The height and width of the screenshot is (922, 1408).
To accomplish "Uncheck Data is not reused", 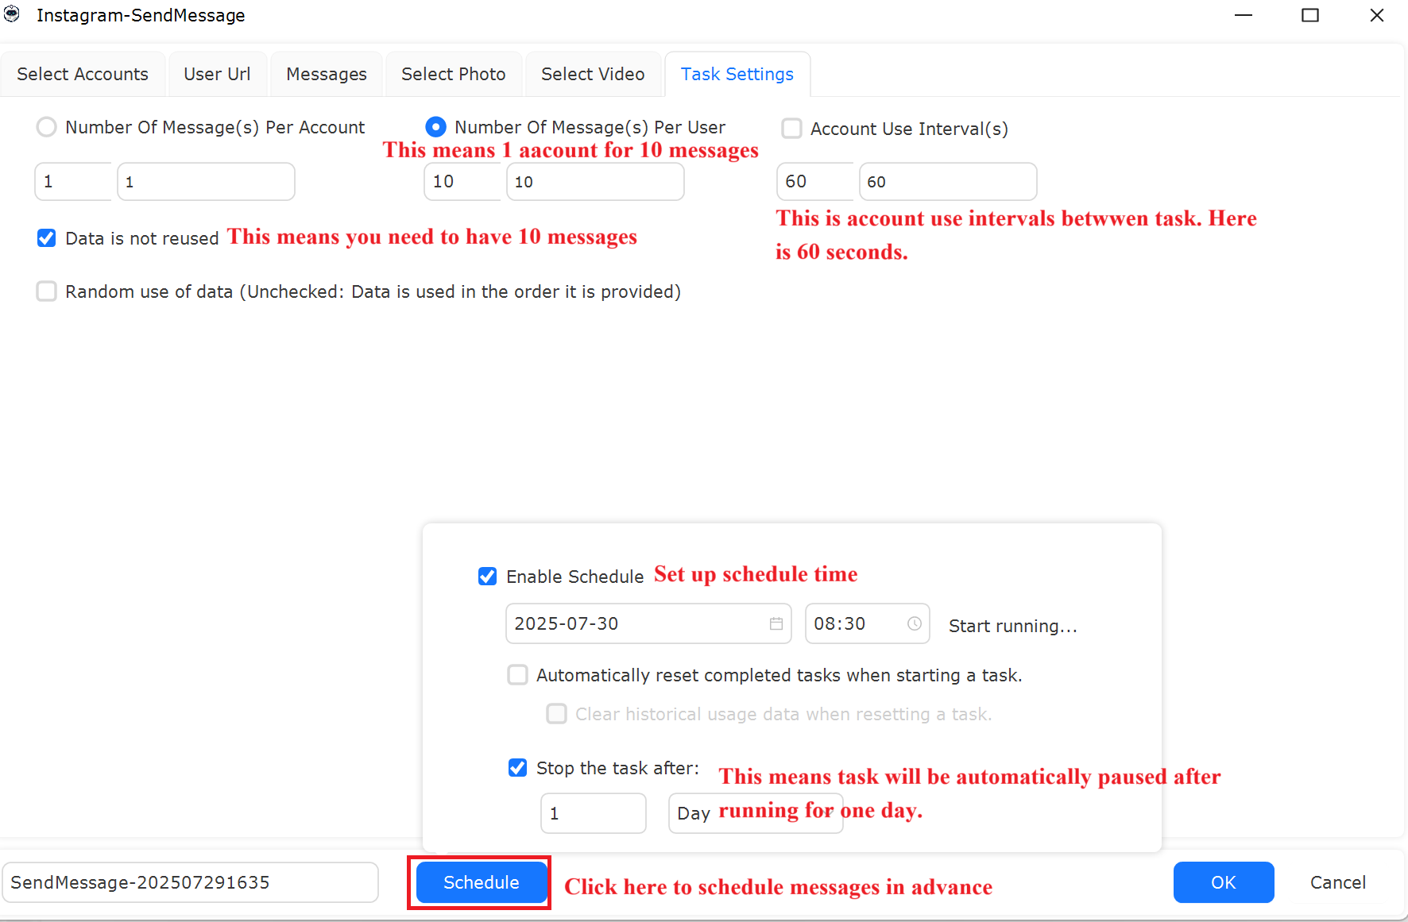I will pos(47,238).
